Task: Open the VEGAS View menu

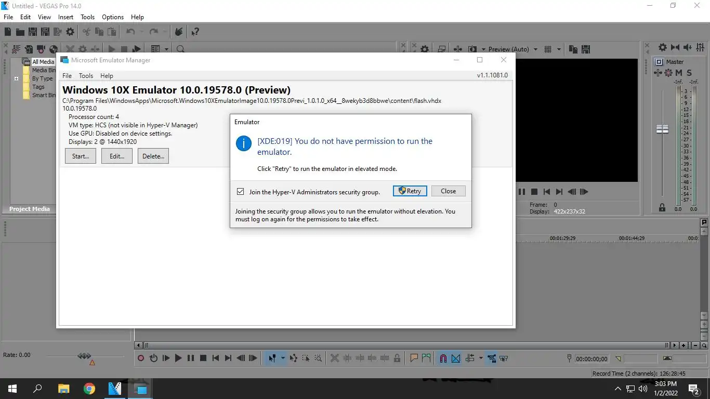Action: tap(44, 17)
